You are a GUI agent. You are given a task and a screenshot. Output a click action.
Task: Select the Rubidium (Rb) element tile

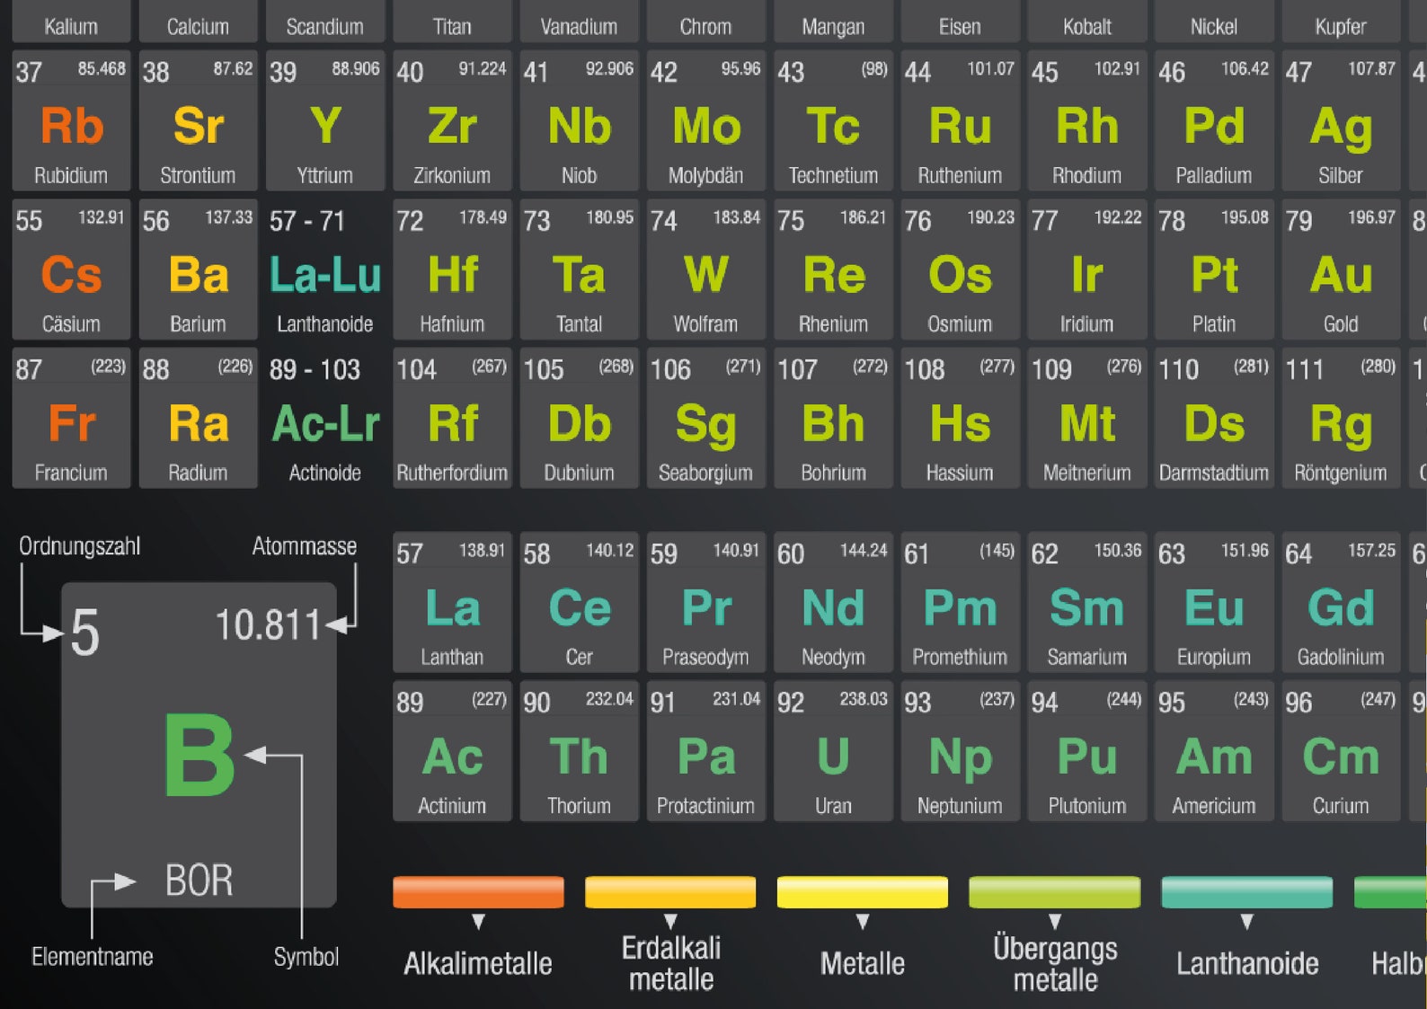[71, 120]
